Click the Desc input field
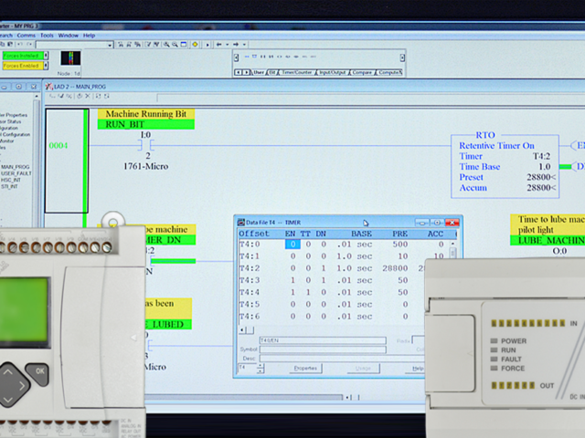Viewport: 585px width, 438px height. [x=342, y=359]
